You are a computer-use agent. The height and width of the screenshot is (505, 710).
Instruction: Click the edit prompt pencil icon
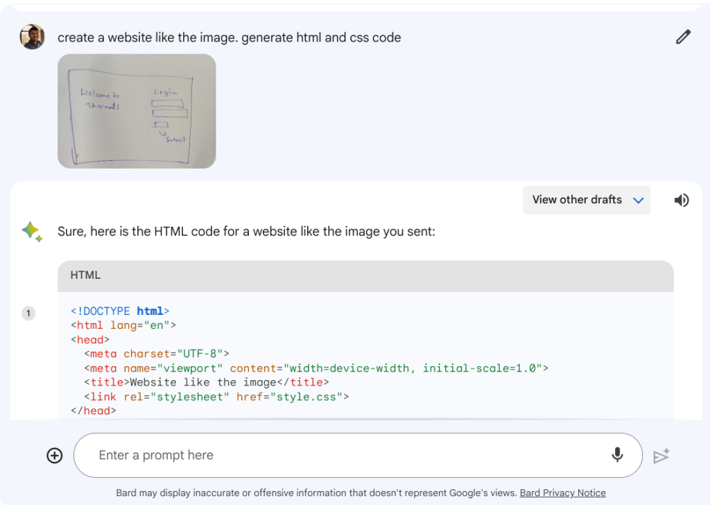(x=683, y=37)
